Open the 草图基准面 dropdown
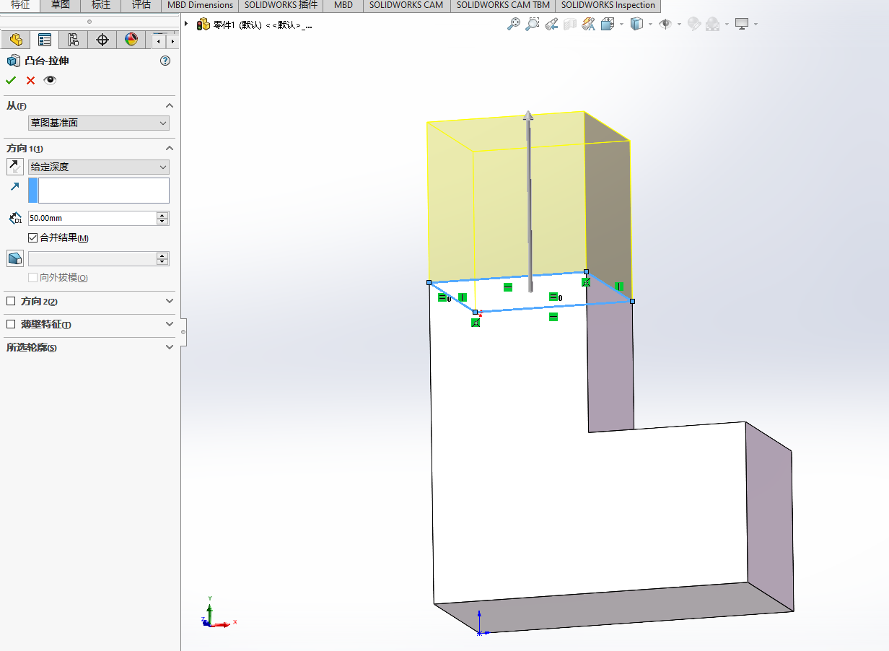Screen dimensions: 889x651 (99, 123)
